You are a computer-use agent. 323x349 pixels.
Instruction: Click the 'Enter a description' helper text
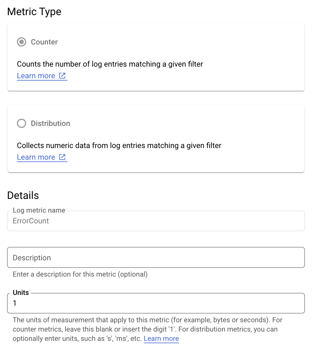80,274
